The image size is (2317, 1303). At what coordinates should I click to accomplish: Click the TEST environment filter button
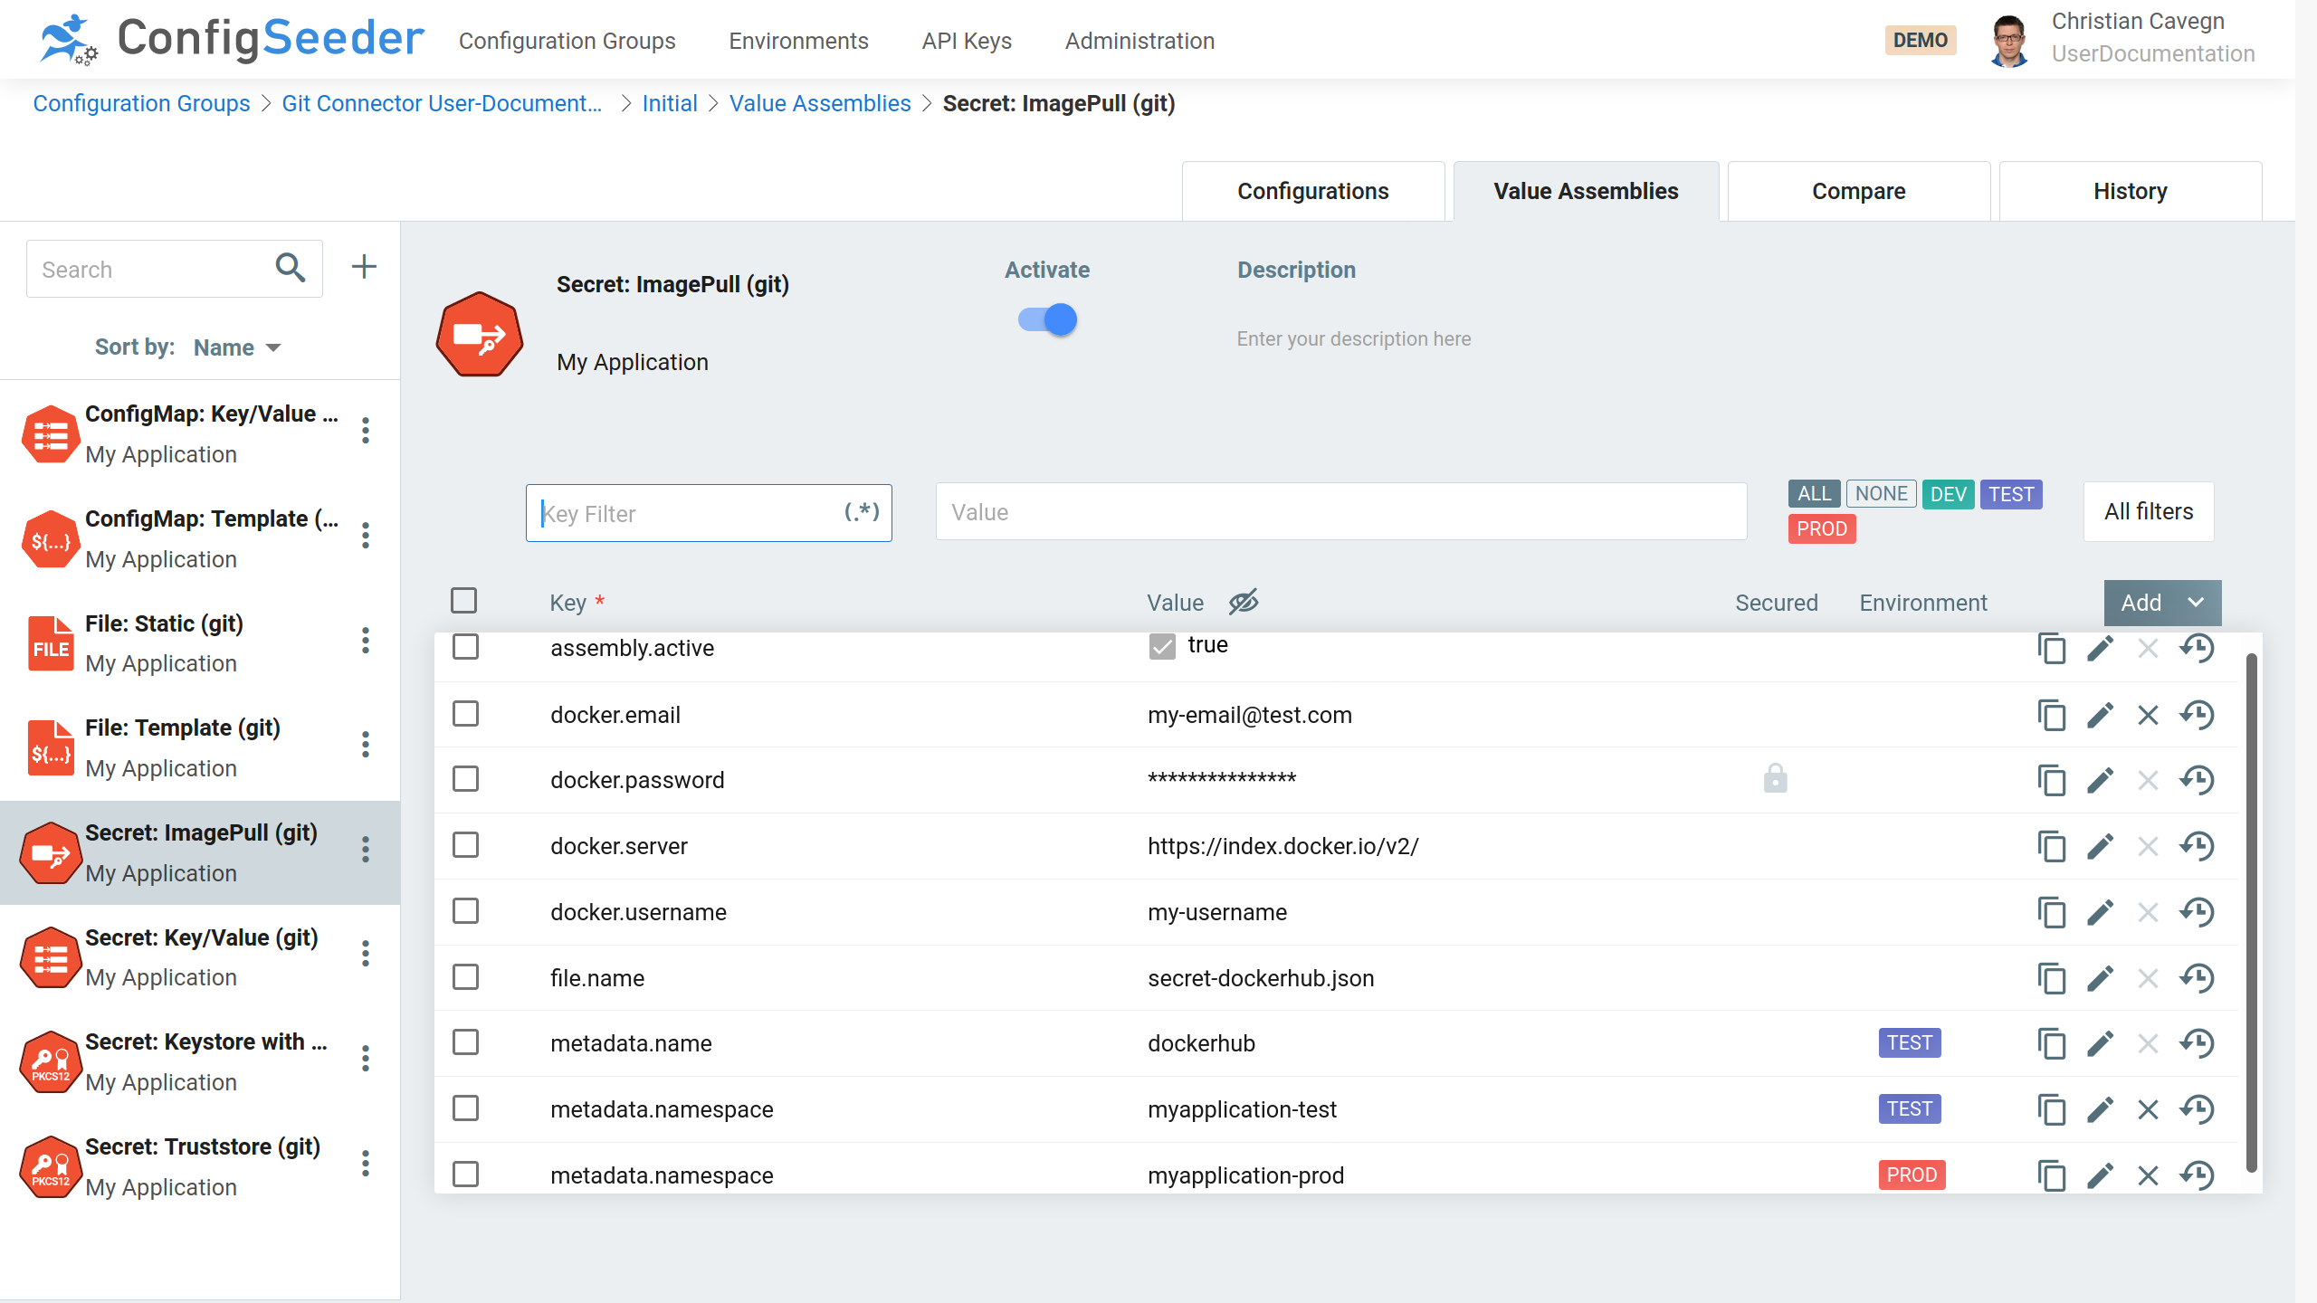[x=2010, y=493]
